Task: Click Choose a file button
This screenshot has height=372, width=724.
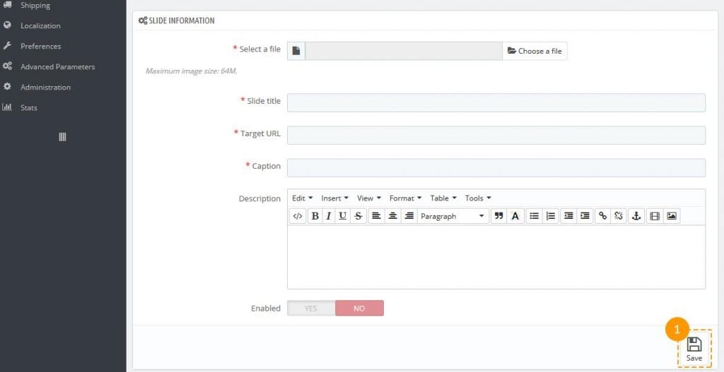Action: (535, 51)
